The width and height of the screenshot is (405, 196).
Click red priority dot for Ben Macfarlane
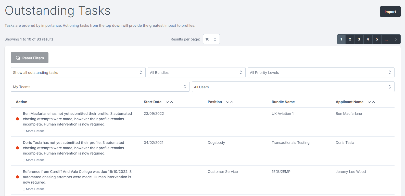pos(17,119)
